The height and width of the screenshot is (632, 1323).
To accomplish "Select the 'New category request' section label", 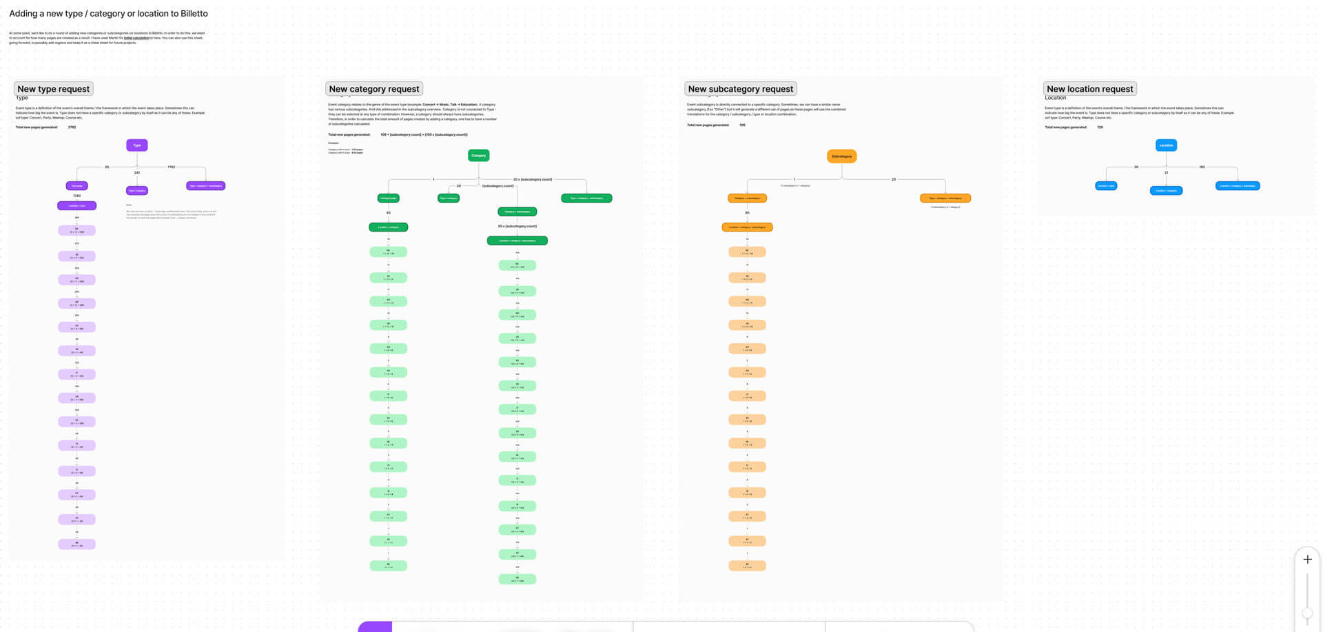I will pos(373,89).
